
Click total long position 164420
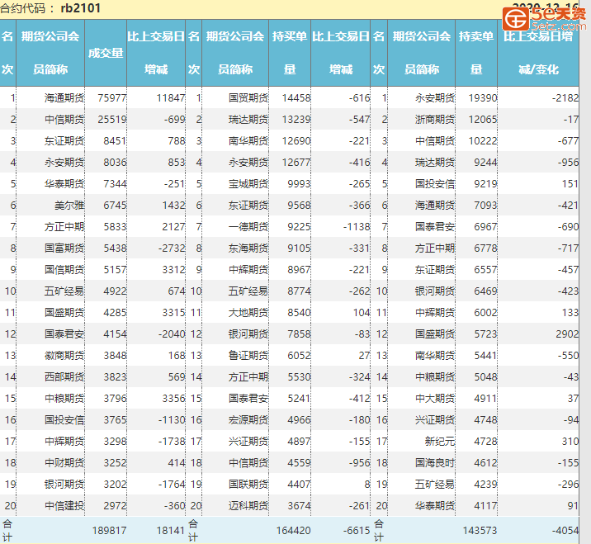(x=294, y=531)
